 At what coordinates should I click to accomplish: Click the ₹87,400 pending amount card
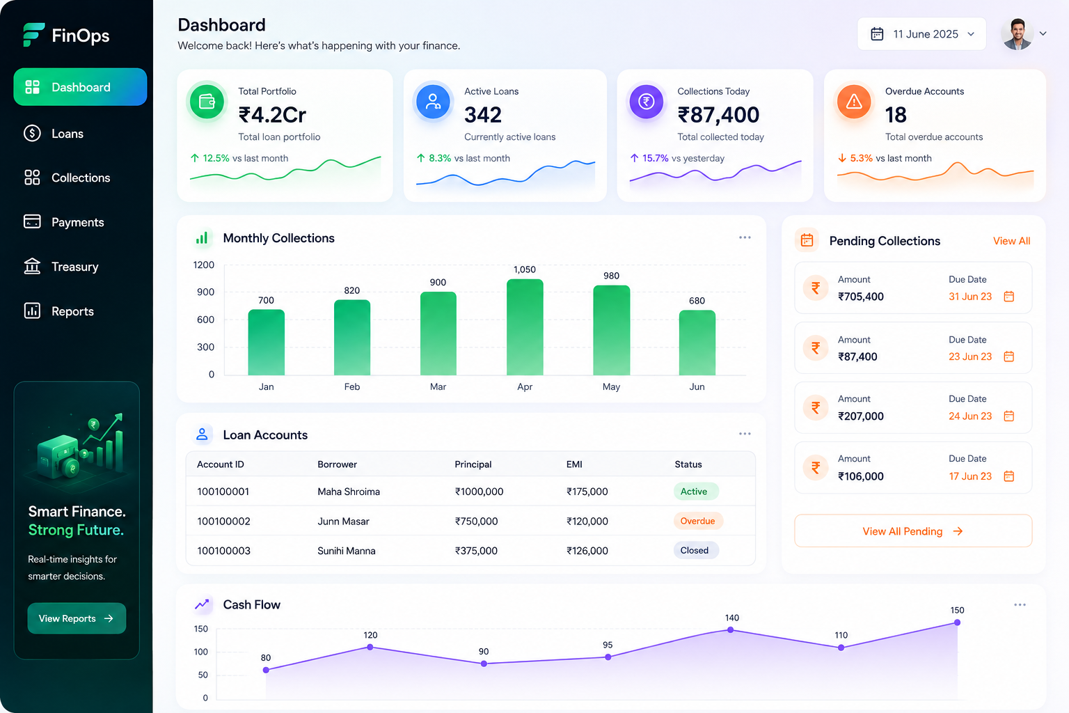coord(913,348)
